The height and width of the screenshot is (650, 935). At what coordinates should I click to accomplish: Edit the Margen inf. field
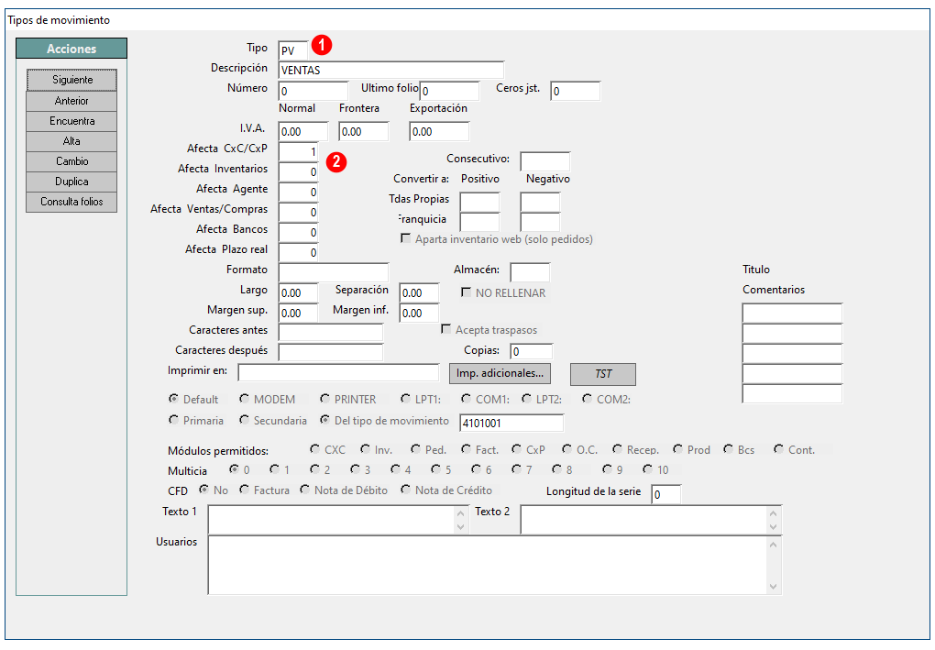click(419, 313)
